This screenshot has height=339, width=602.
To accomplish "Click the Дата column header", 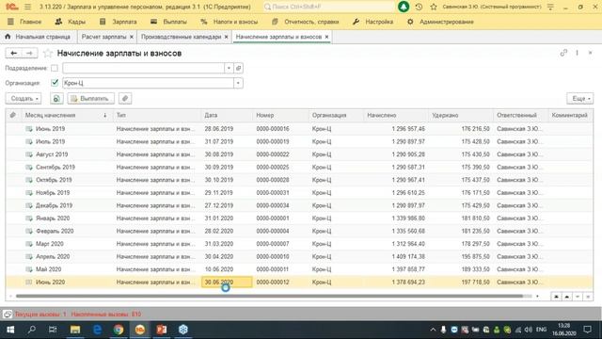I will 227,115.
